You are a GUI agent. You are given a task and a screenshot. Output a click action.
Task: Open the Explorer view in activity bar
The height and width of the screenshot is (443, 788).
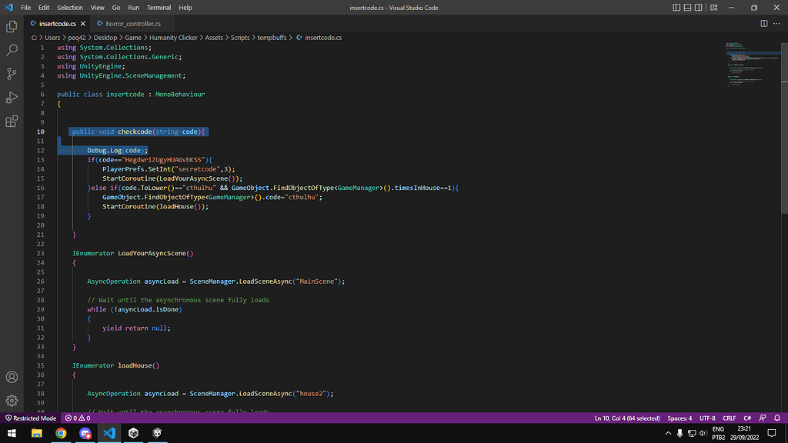coord(12,27)
